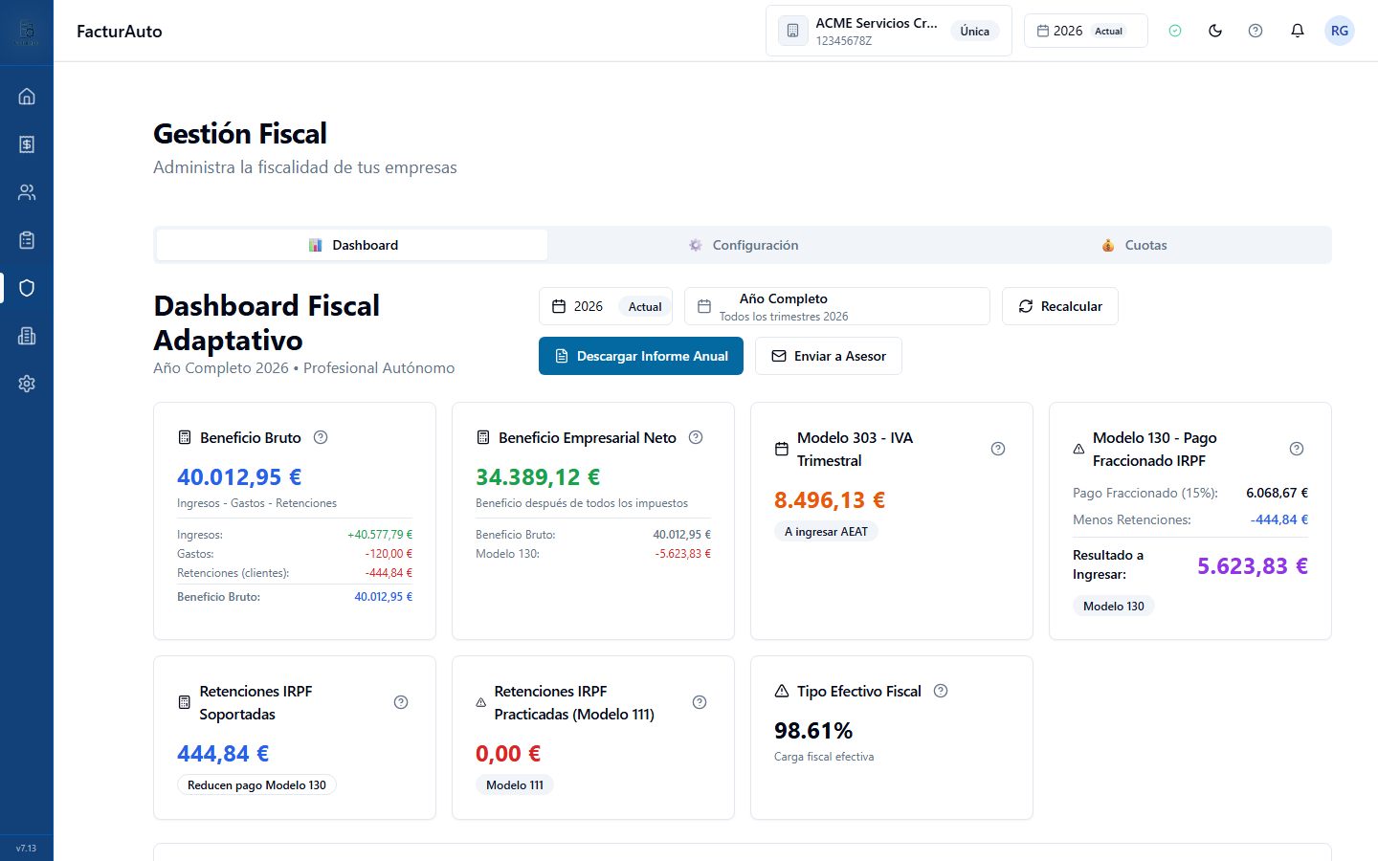Open the RG user avatar menu

point(1340,31)
